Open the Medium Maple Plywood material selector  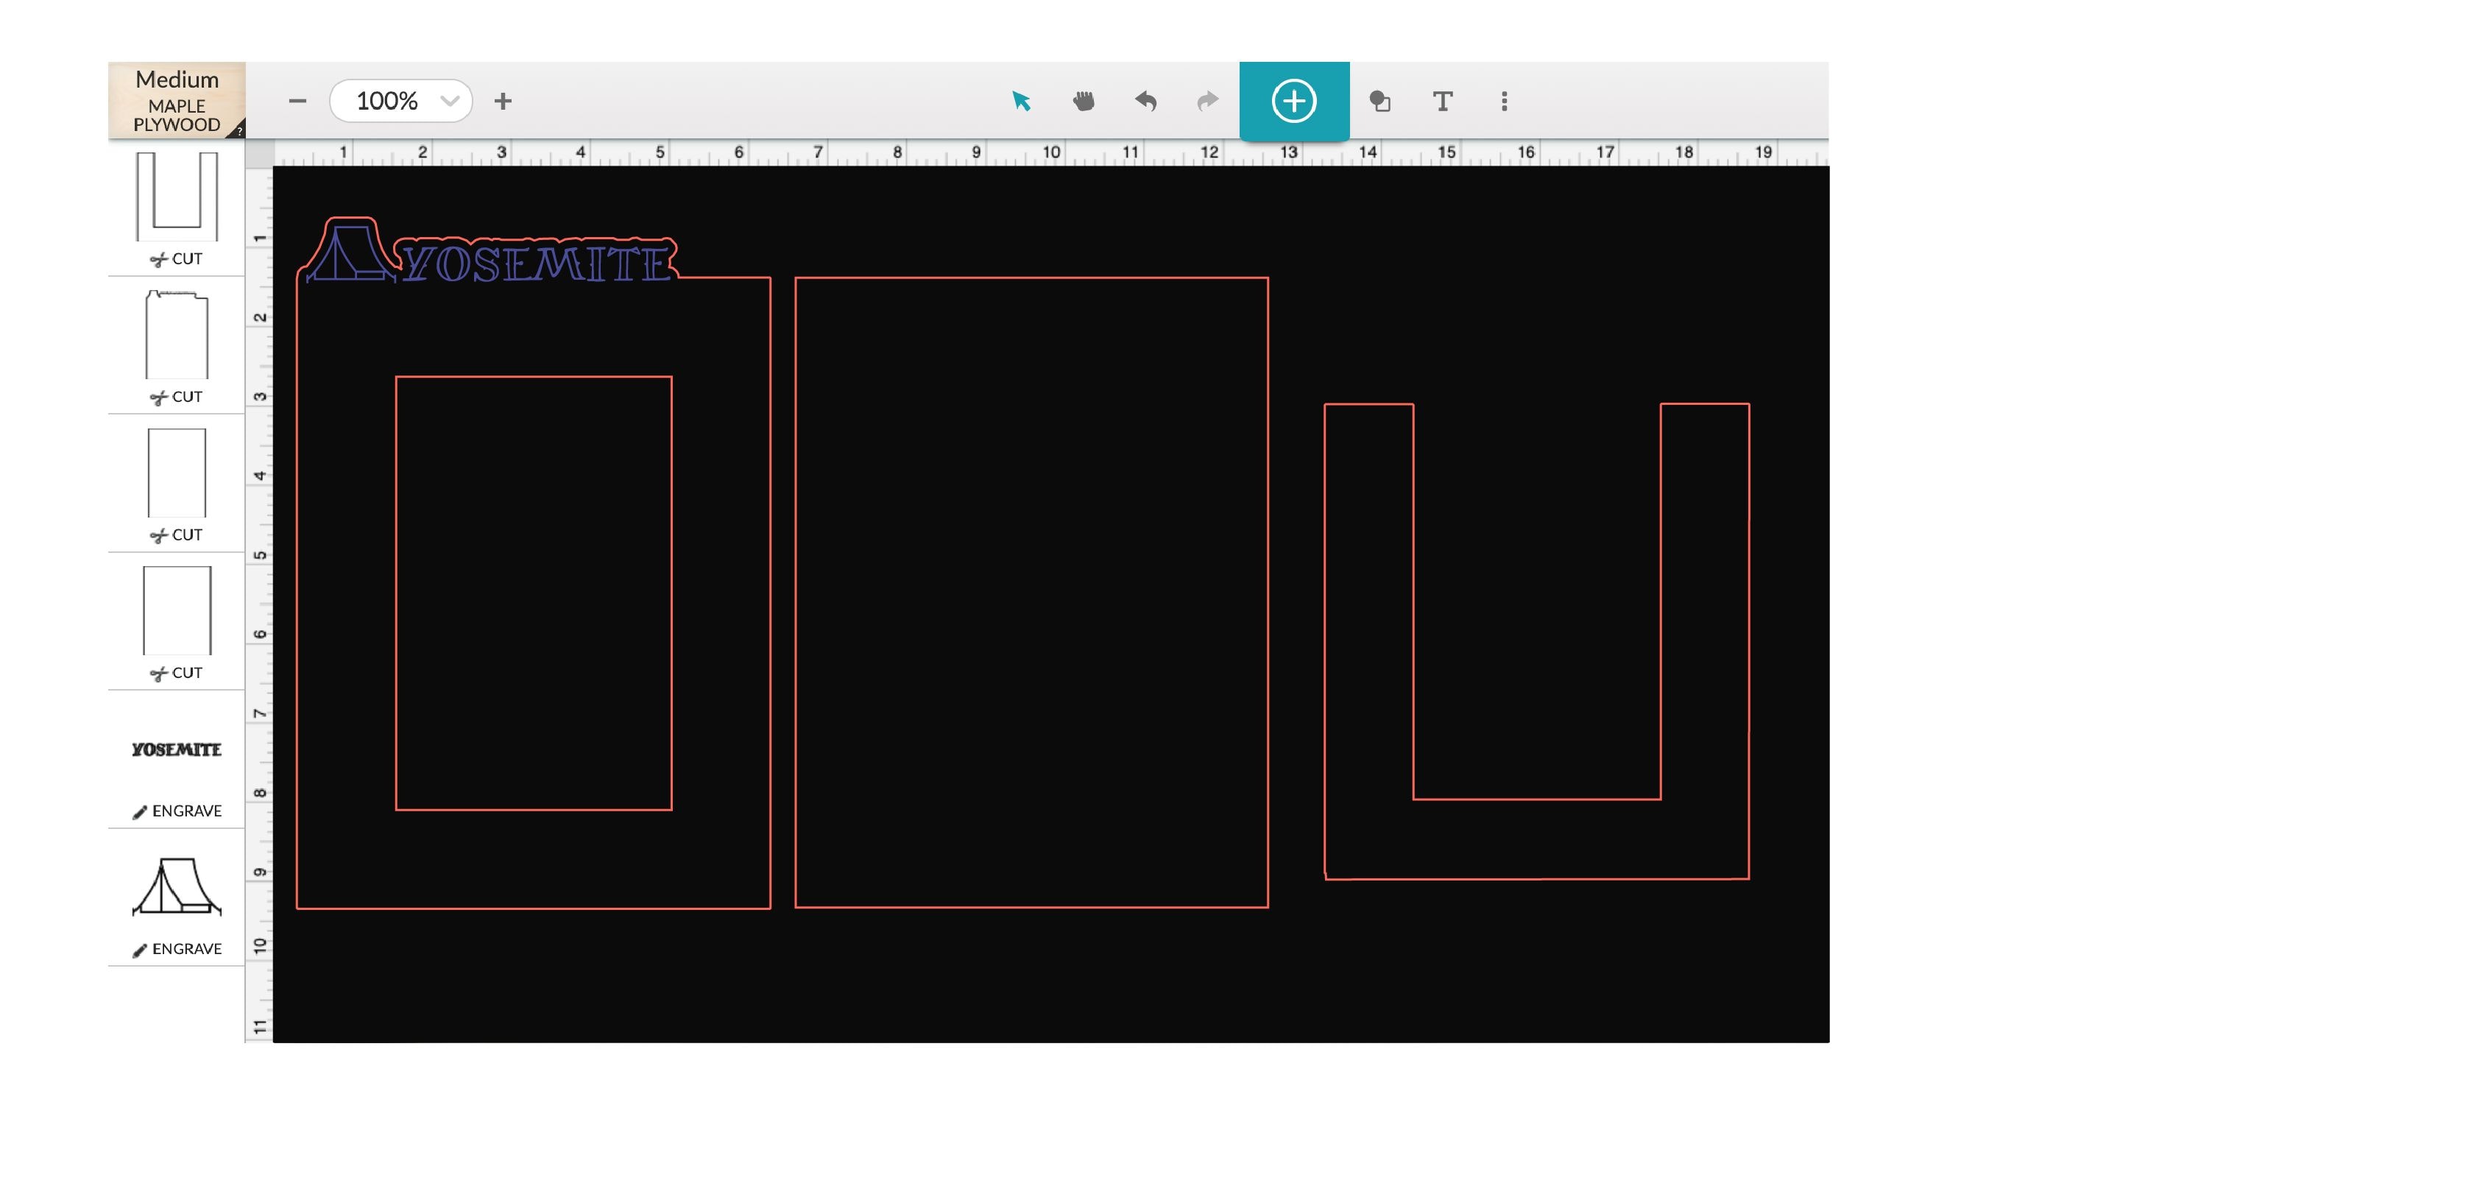coord(176,99)
